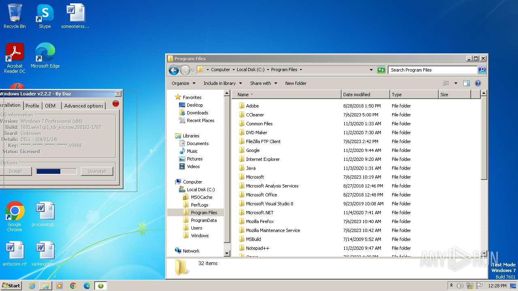Viewport: 518px width, 291px height.
Task: Select Documents under Libraries
Action: 197,143
